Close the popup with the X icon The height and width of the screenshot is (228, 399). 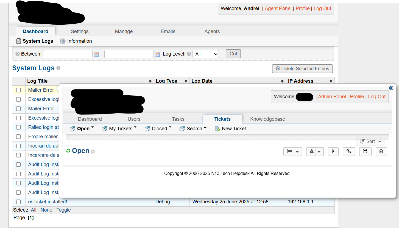[x=391, y=88]
